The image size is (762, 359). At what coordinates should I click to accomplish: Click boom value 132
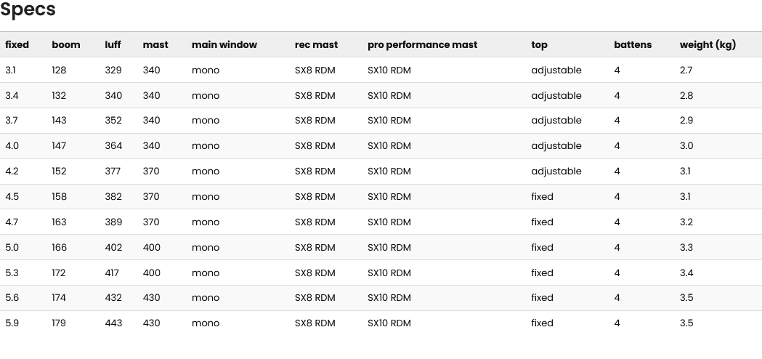pyautogui.click(x=59, y=95)
